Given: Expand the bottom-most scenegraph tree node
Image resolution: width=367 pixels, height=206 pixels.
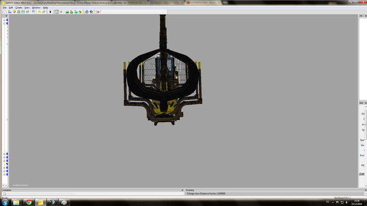Looking at the screenshot, I should click(x=4, y=174).
